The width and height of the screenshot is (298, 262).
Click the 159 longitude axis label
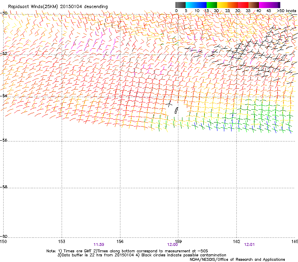coord(178,241)
